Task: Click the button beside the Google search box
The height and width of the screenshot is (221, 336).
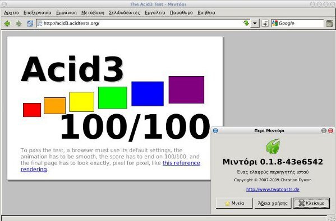Action: click(x=265, y=23)
